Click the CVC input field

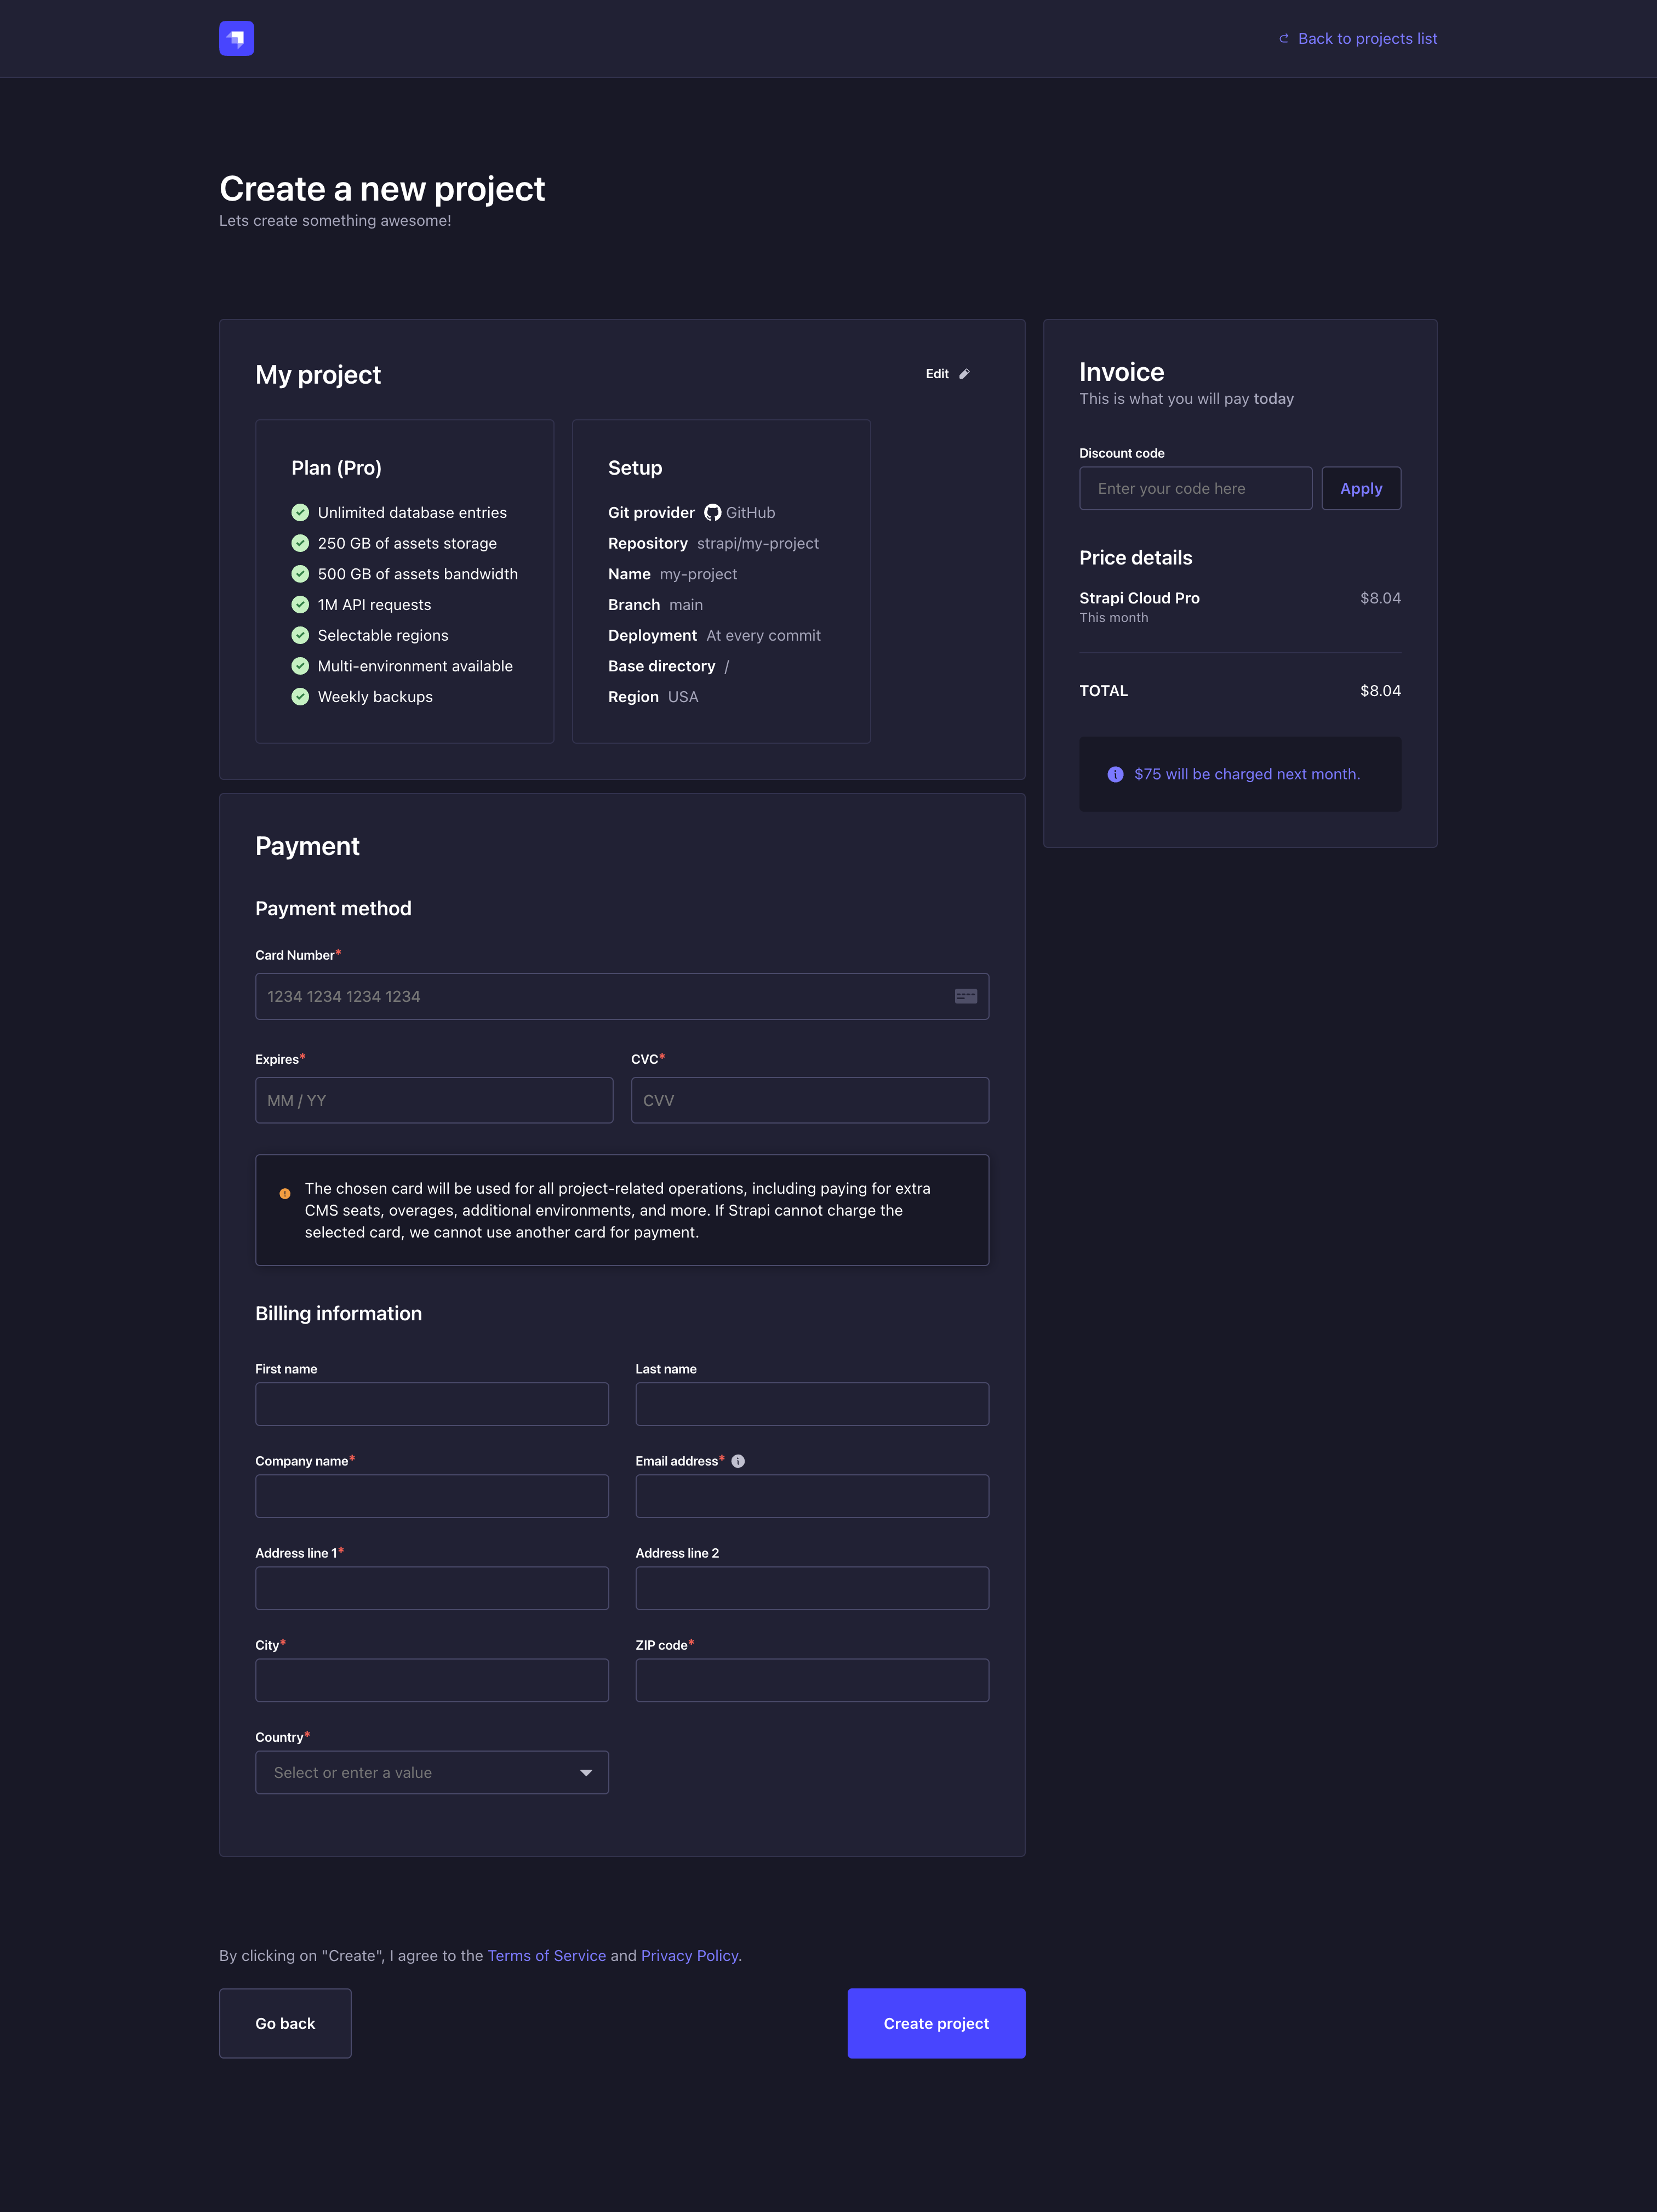(x=809, y=1100)
